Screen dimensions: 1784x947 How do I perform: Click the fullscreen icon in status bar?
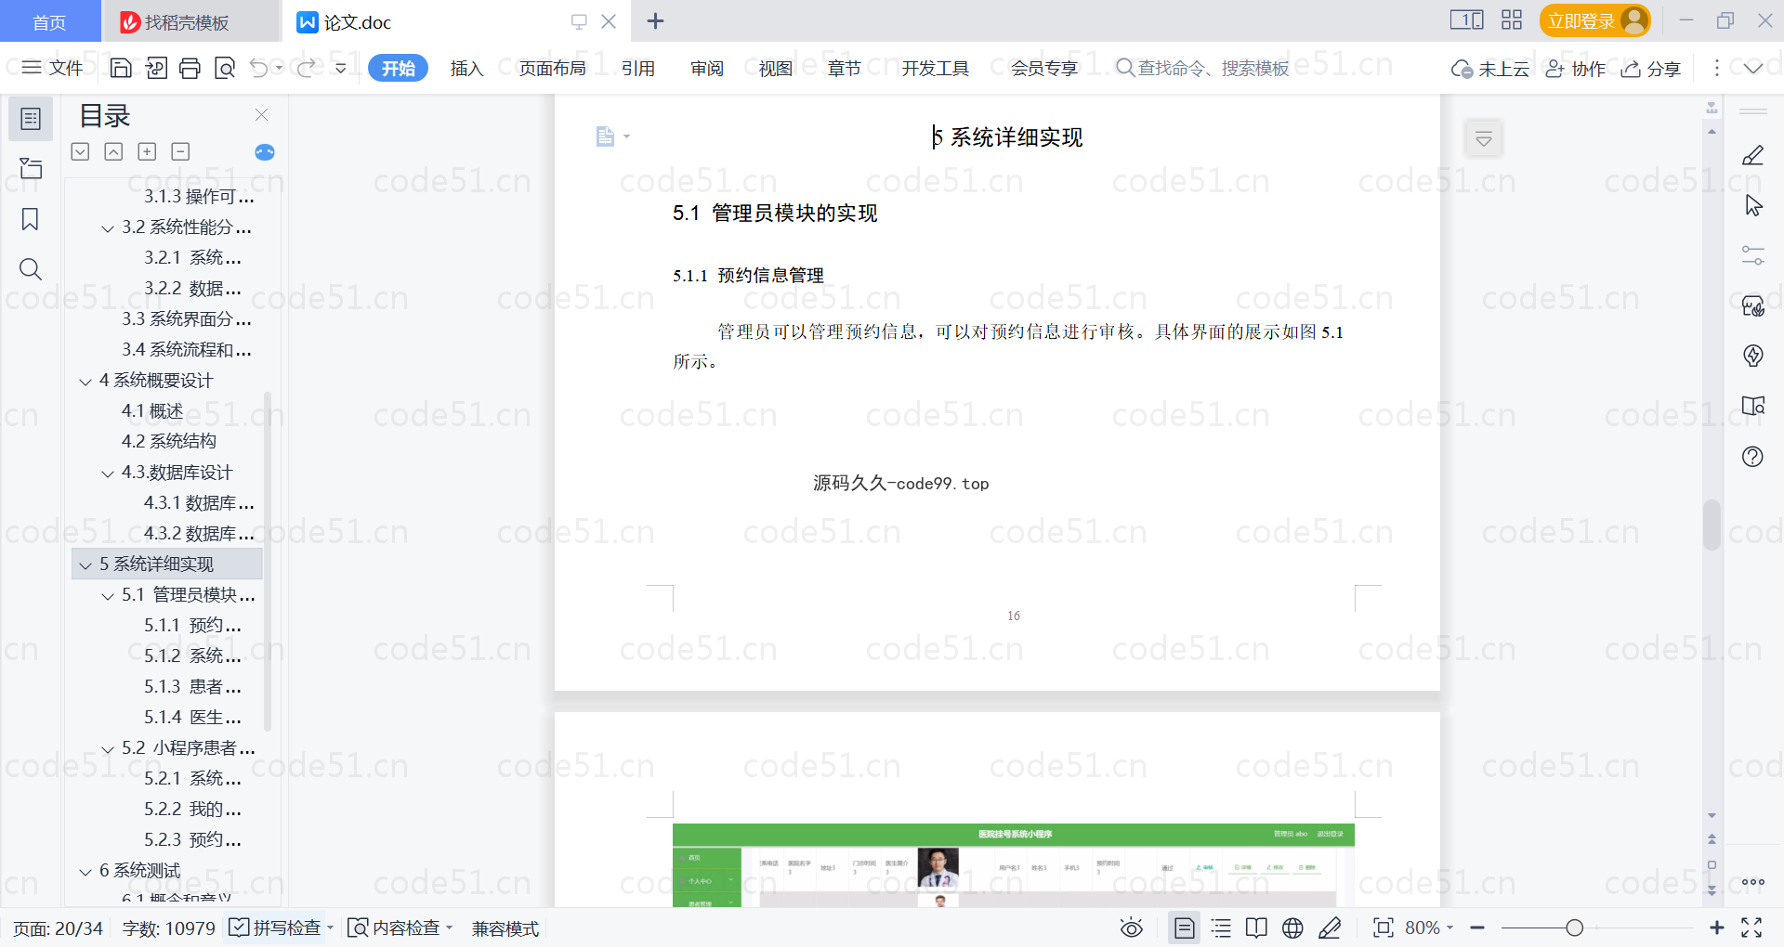pos(1751,928)
